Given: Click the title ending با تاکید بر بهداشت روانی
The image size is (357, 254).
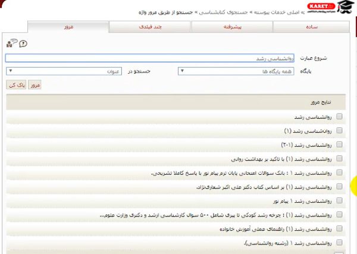Looking at the screenshot, I should tap(281, 159).
